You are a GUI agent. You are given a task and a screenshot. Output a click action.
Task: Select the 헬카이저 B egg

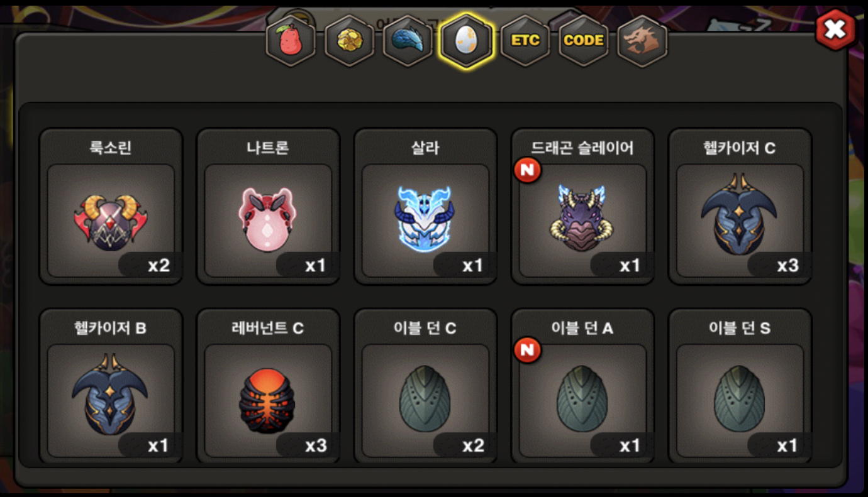pyautogui.click(x=111, y=386)
